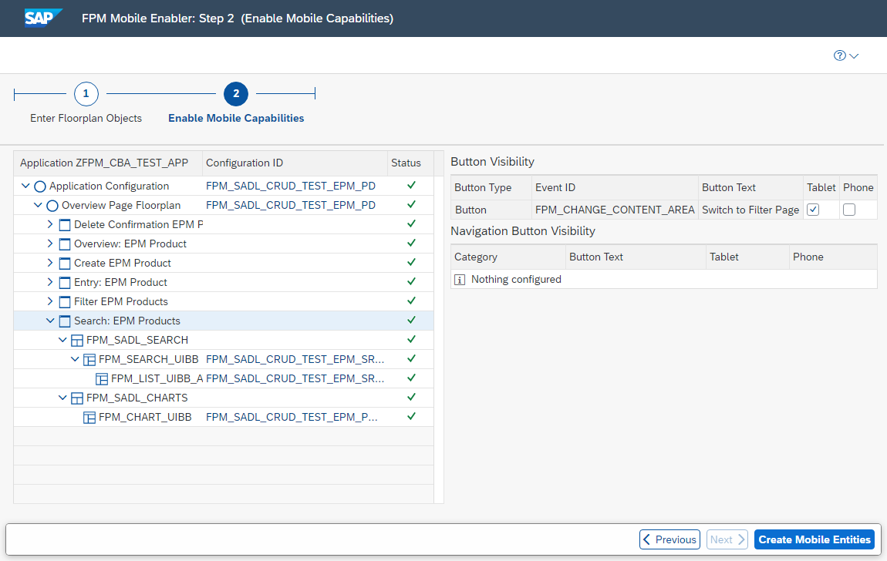Image resolution: width=887 pixels, height=561 pixels.
Task: Click the circle icon beside Overview Page Floorplan
Action: pyautogui.click(x=51, y=205)
